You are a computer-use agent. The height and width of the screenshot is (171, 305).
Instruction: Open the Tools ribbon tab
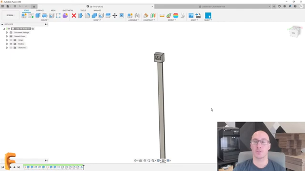tap(83, 10)
